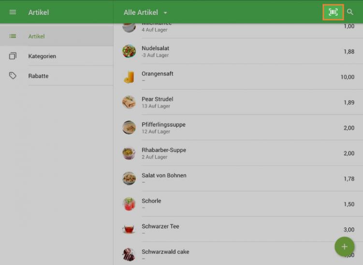Select Kategorien in the sidebar menu
363x265 pixels.
[42, 56]
